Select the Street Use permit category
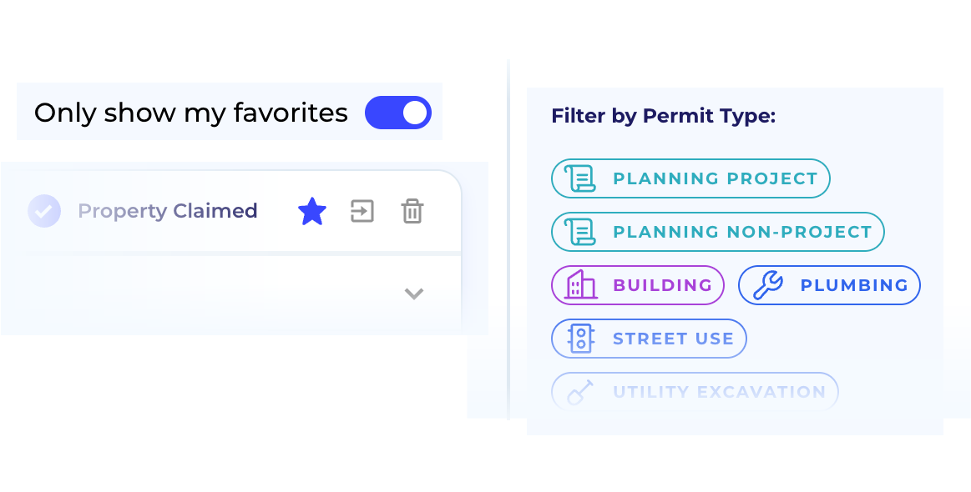This screenshot has width=971, height=492. (649, 338)
